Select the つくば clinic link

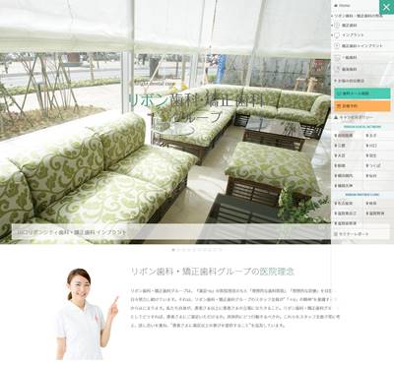[x=373, y=165]
